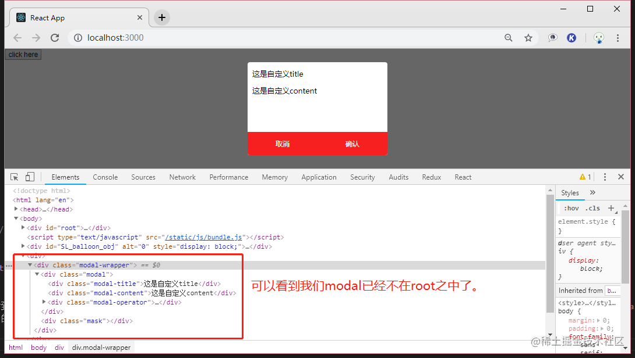Switch to the Performance tab
635x358 pixels.
pyautogui.click(x=229, y=177)
